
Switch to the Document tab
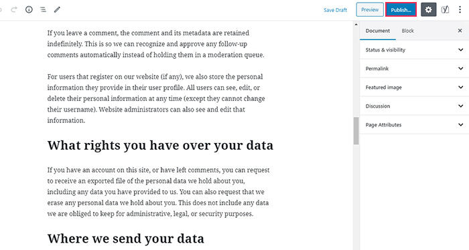coord(378,31)
